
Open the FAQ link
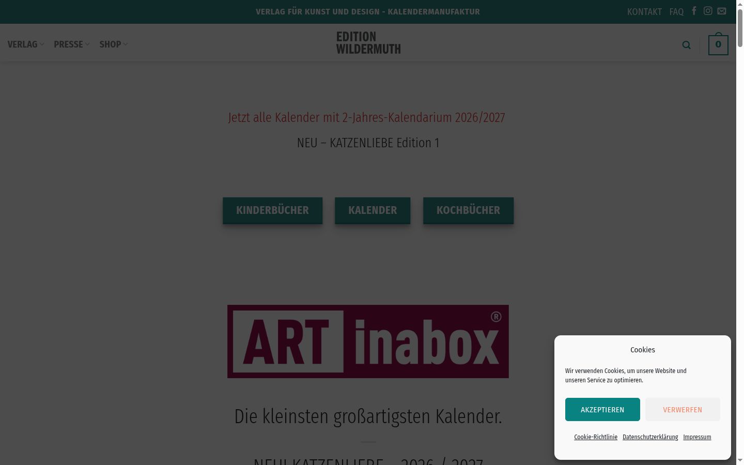click(x=676, y=12)
